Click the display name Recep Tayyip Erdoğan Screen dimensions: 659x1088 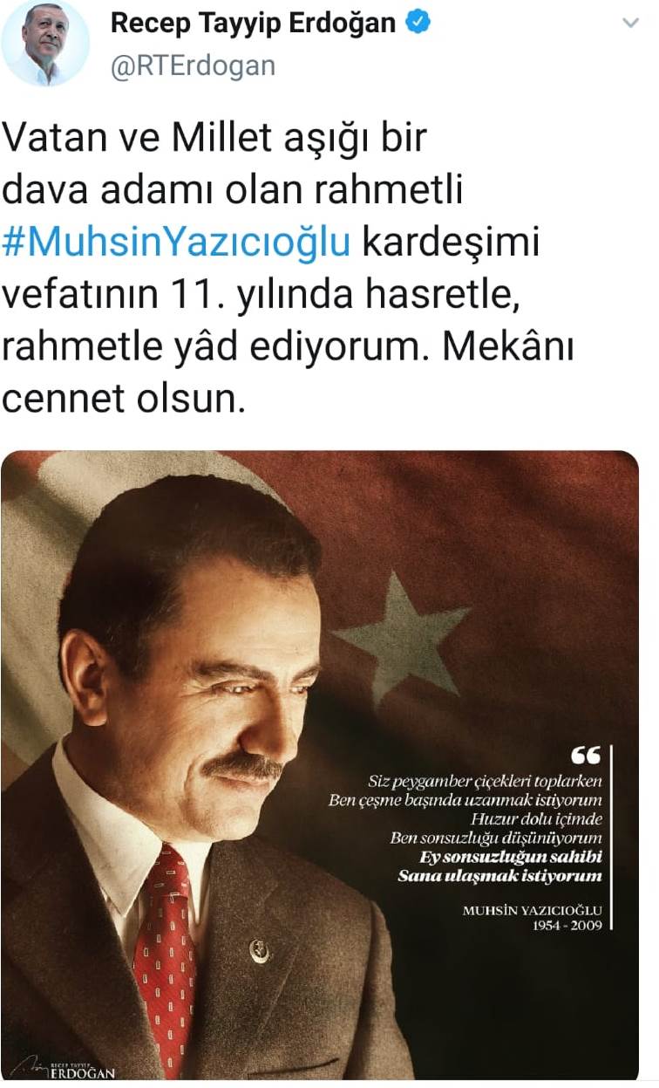click(253, 24)
